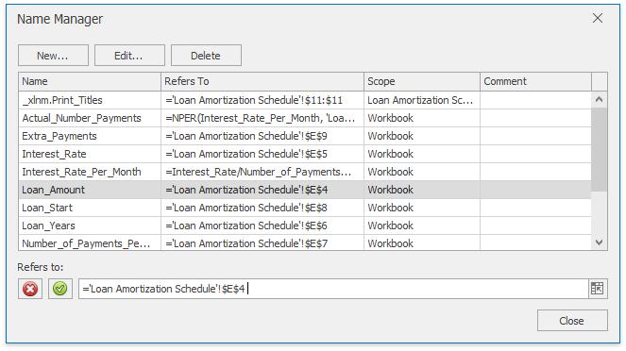Confirm the reference edit with green checkmark icon
This screenshot has height=351, width=626.
point(60,289)
